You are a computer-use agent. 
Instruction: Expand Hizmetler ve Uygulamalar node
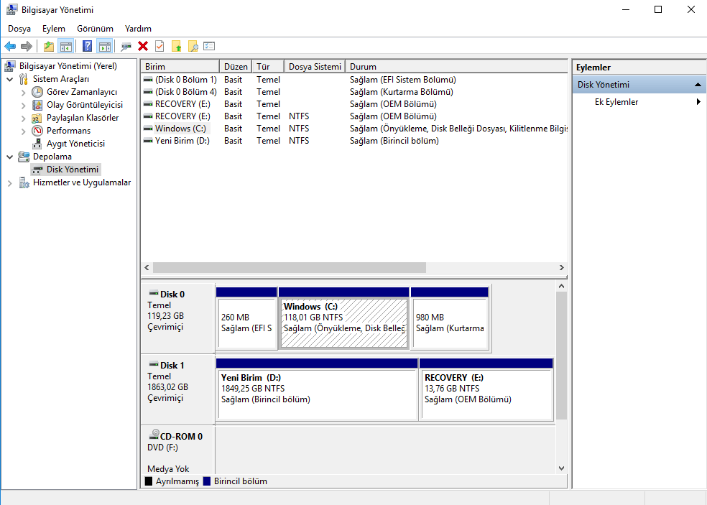click(x=10, y=182)
